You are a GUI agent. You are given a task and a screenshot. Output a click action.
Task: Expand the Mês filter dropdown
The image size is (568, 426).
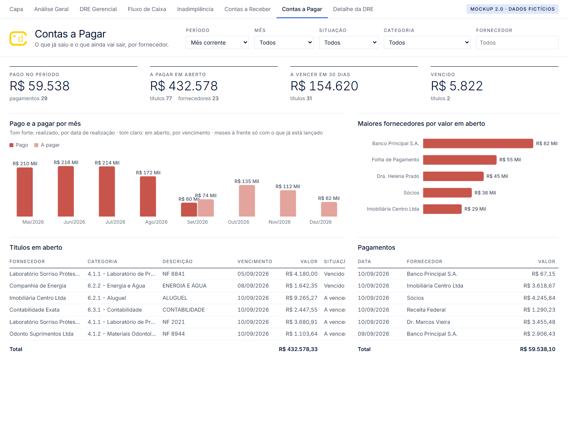(284, 43)
